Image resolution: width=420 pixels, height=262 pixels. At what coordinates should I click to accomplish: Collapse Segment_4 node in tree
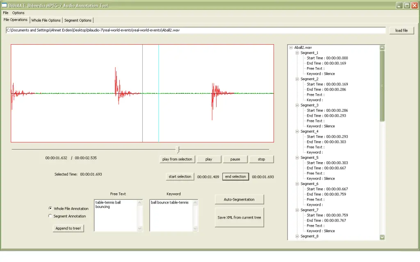[x=297, y=131]
